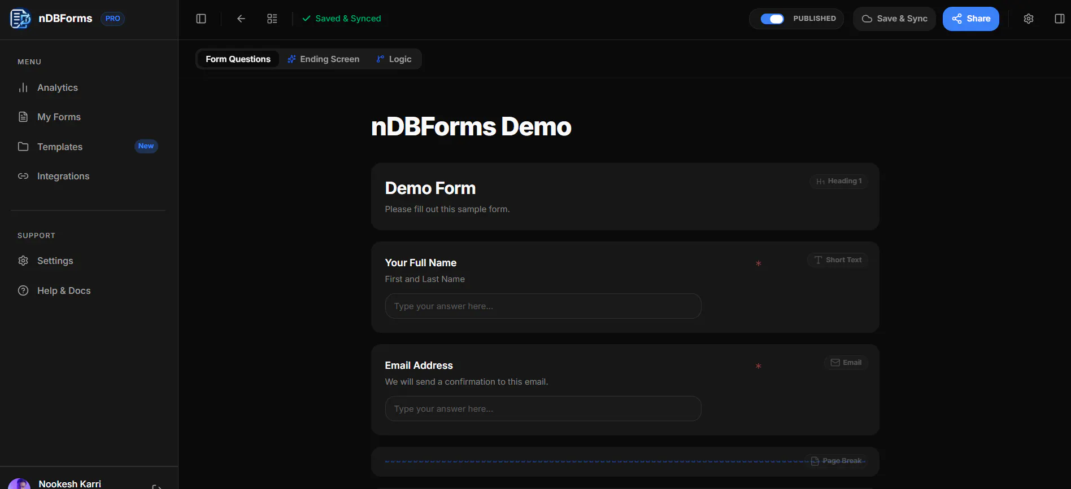Switch to the Form Questions tab

238,59
